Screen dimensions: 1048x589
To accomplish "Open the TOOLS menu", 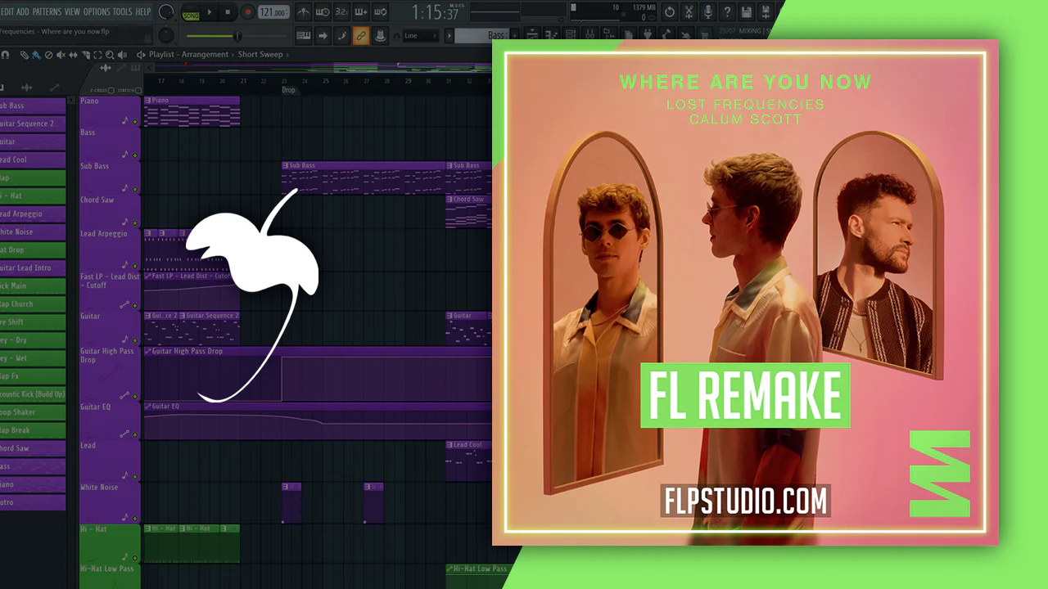I will coord(122,12).
